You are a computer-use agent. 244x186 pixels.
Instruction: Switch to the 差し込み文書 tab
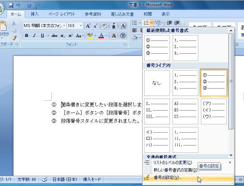[122, 14]
